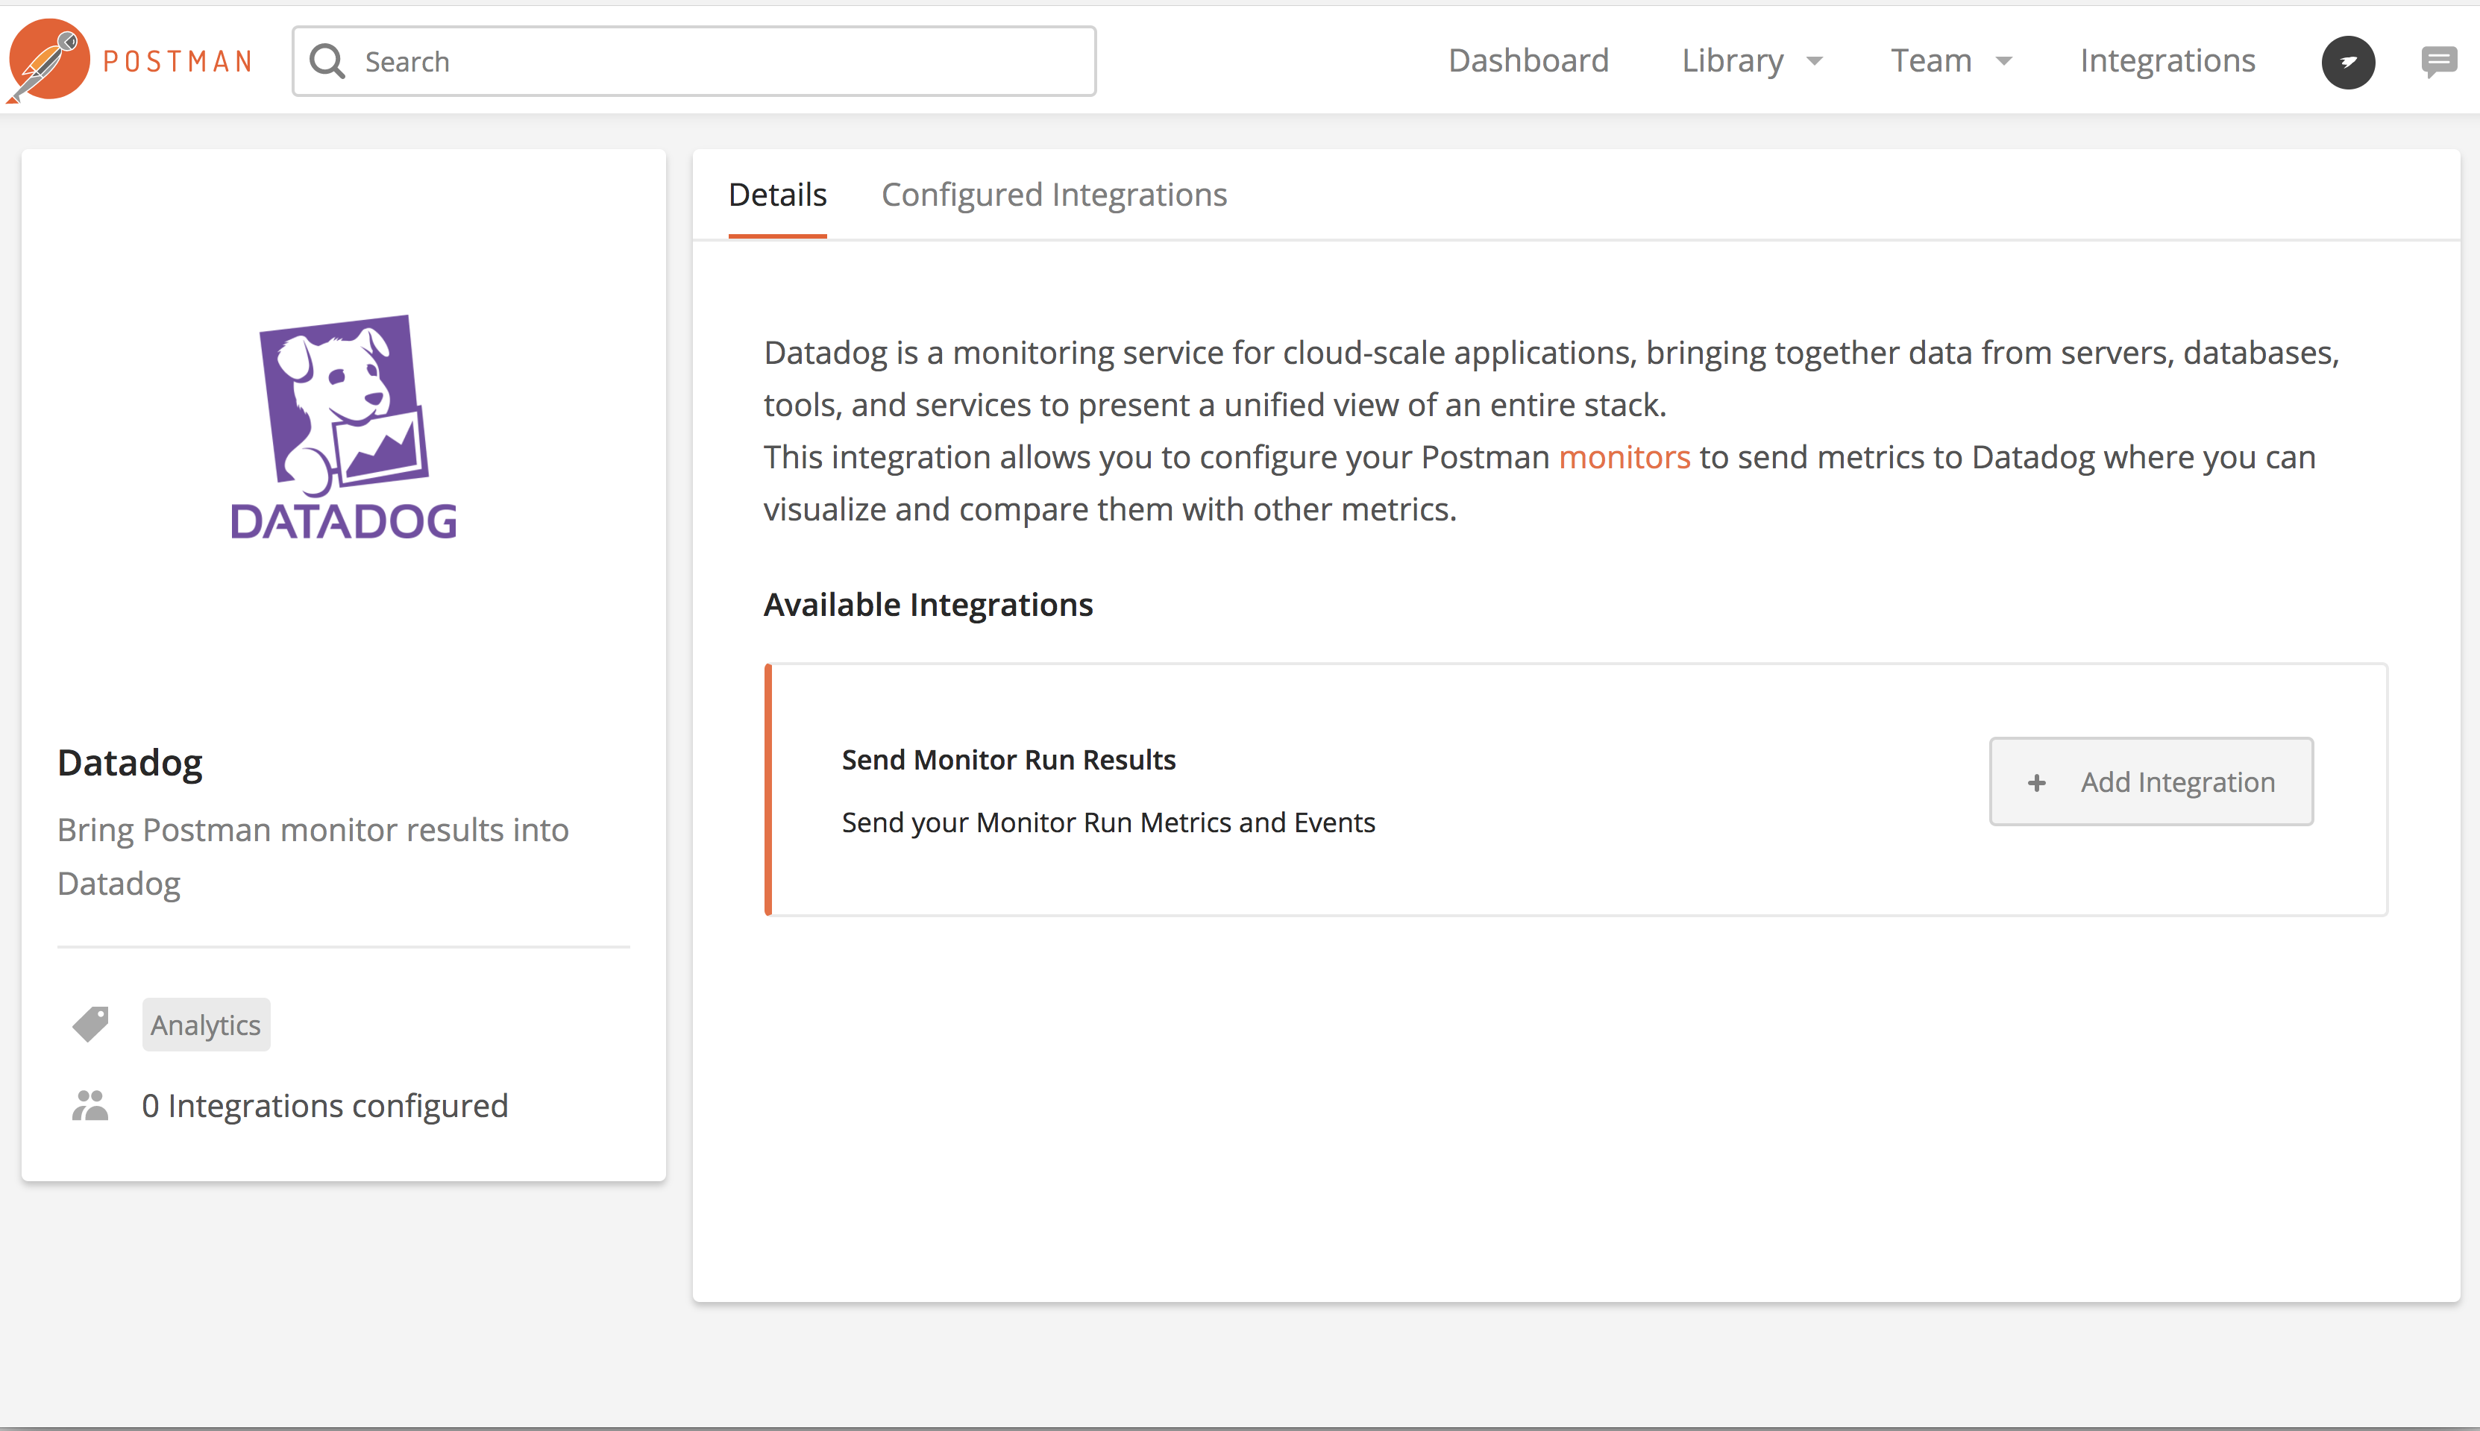
Task: Click the plus icon on Add Integration
Action: 2037,782
